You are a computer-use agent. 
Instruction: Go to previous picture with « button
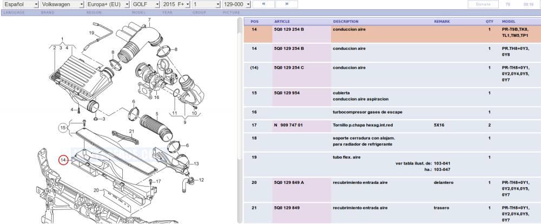263,4
